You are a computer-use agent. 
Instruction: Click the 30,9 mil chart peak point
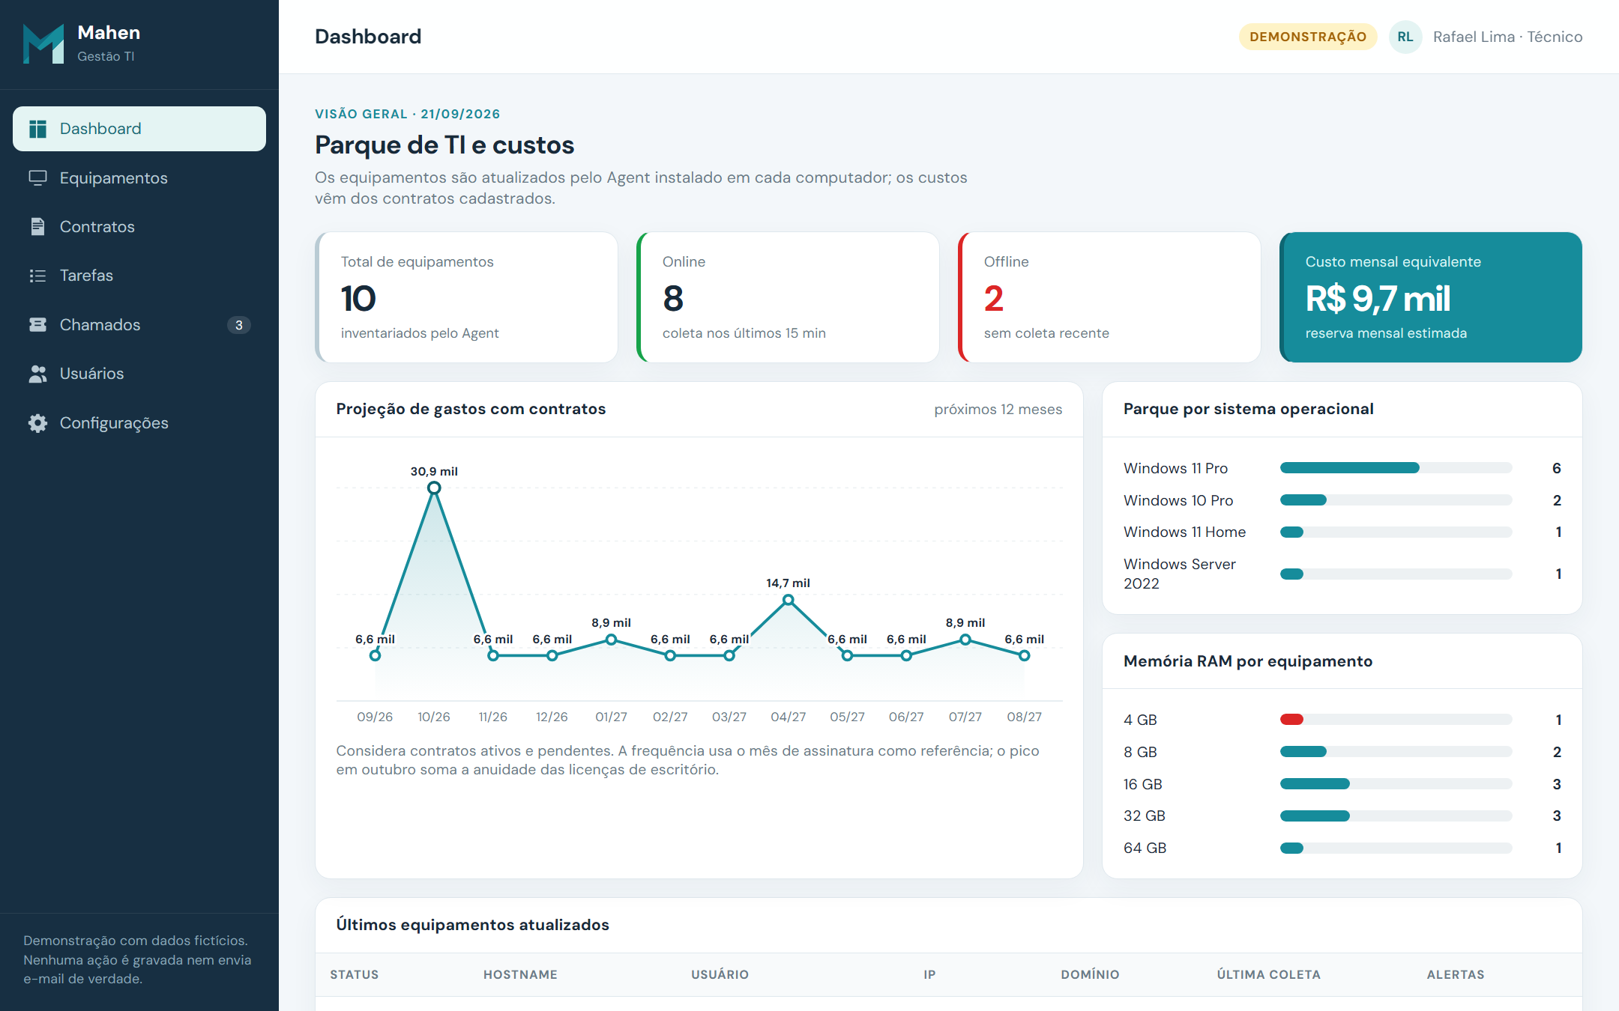click(434, 488)
